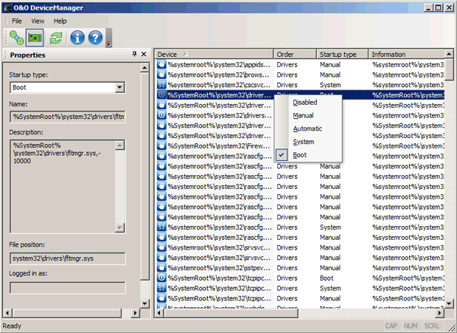Viewport: 457px width, 333px height.
Task: Click the Description text box
Action: coord(67,186)
